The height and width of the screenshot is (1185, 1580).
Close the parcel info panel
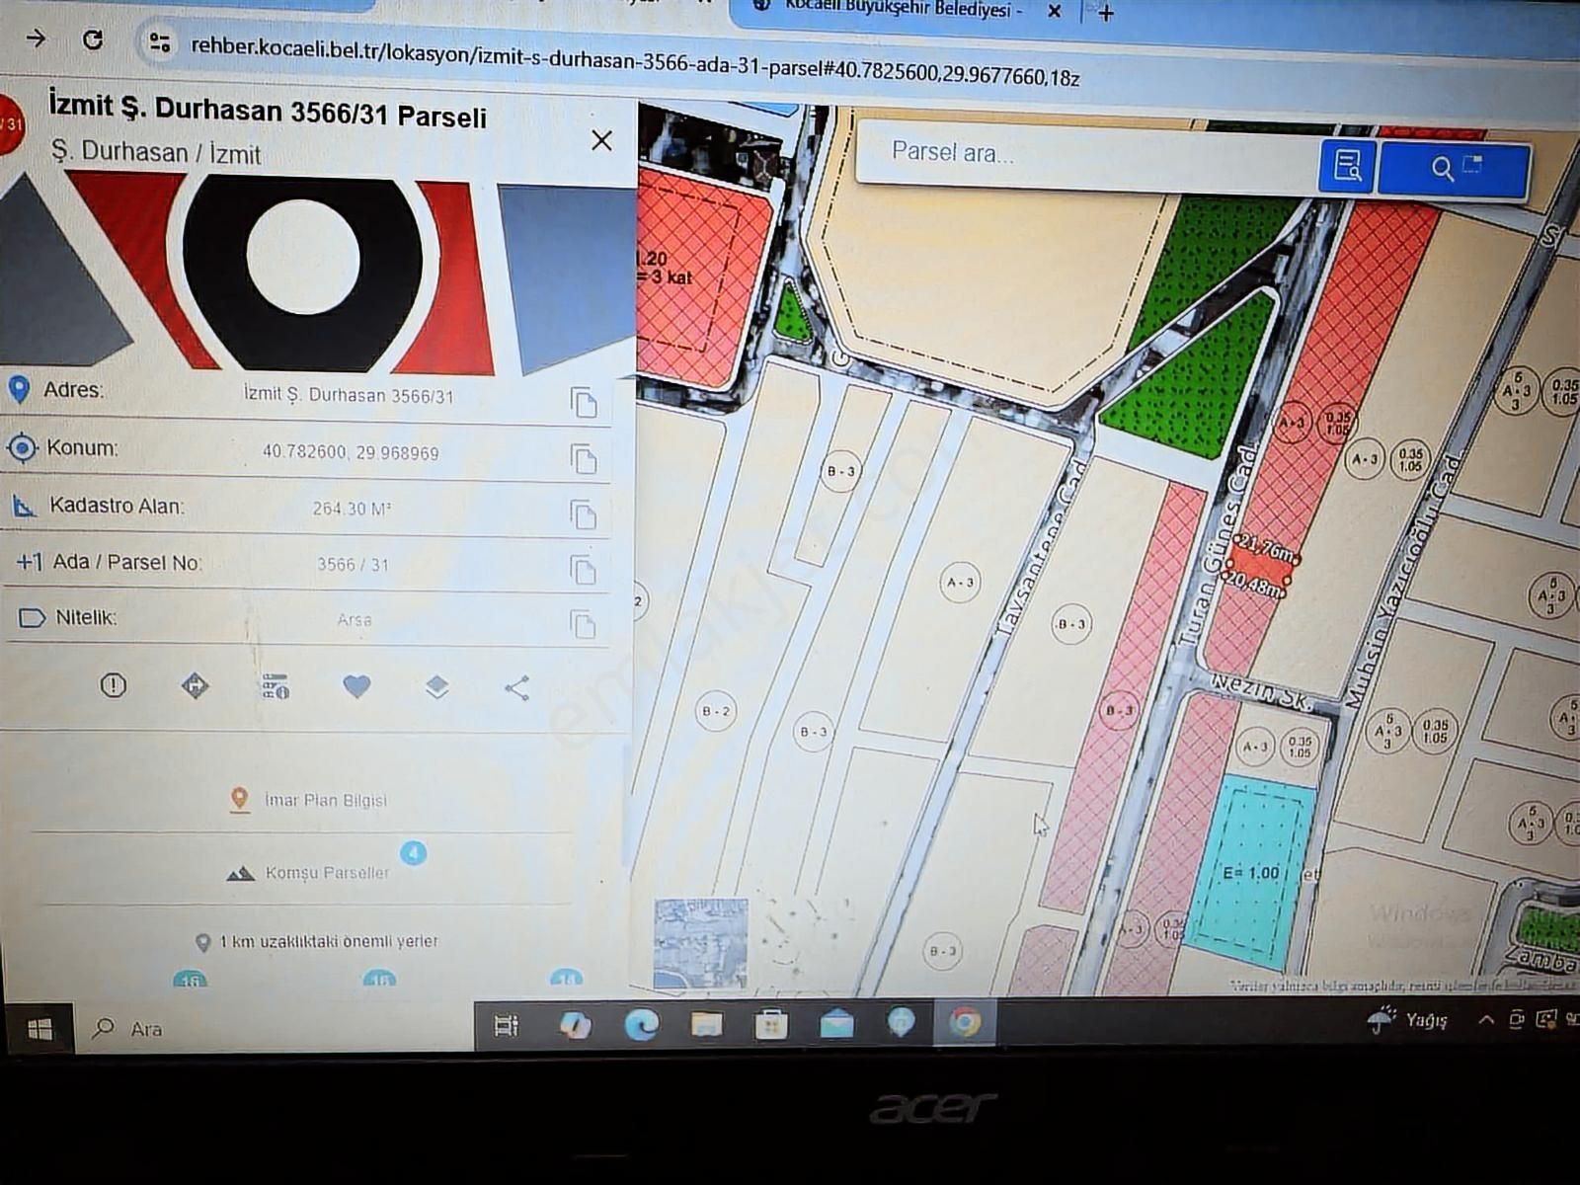(601, 140)
